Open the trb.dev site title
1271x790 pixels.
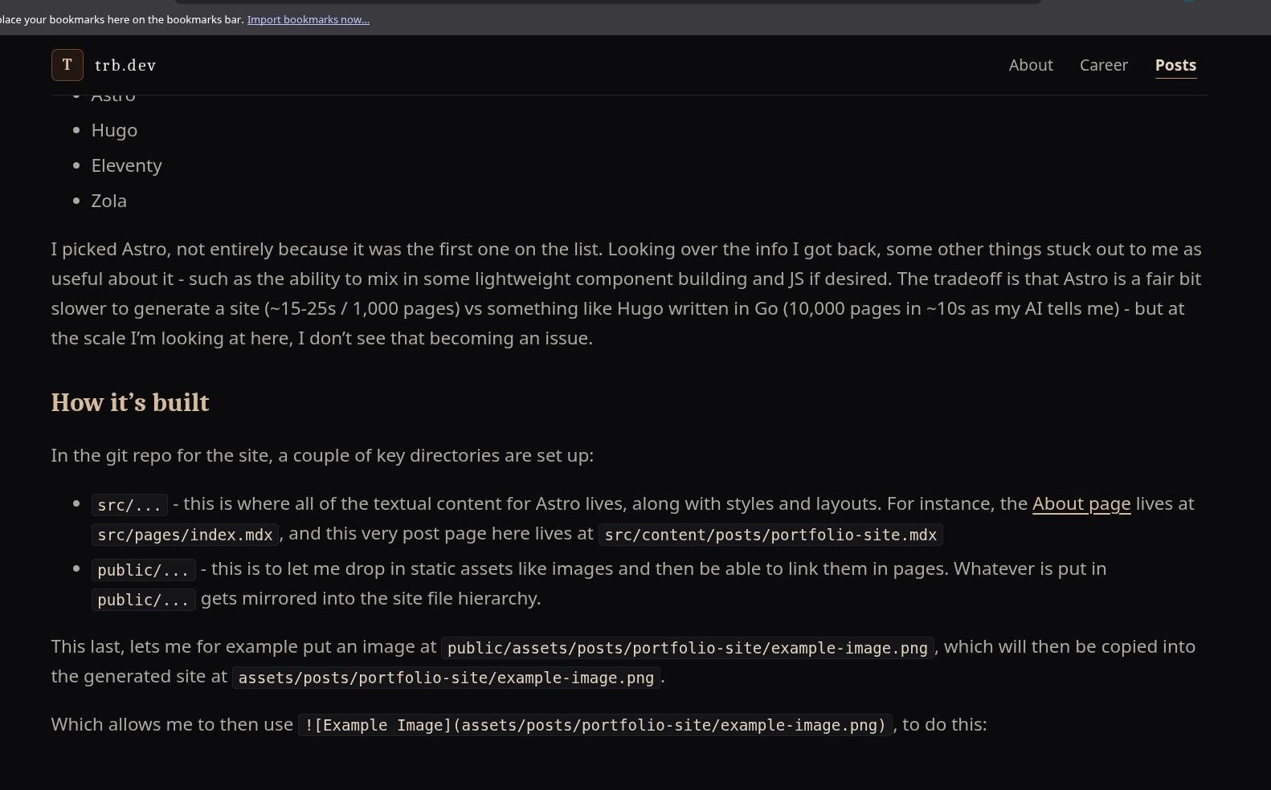(x=125, y=65)
